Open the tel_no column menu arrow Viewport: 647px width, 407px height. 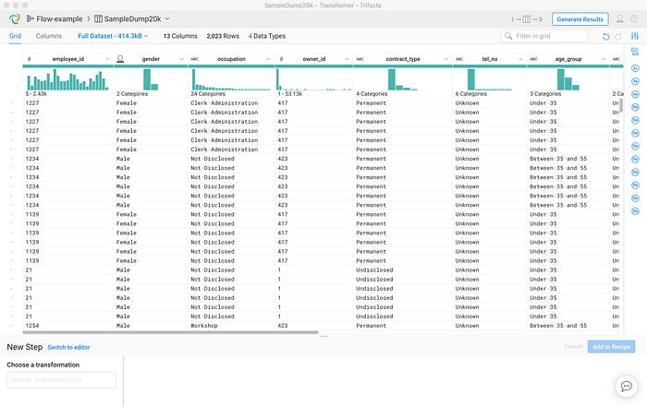point(520,59)
